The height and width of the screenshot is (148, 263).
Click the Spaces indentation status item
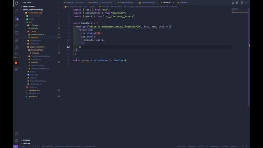(x=192, y=146)
